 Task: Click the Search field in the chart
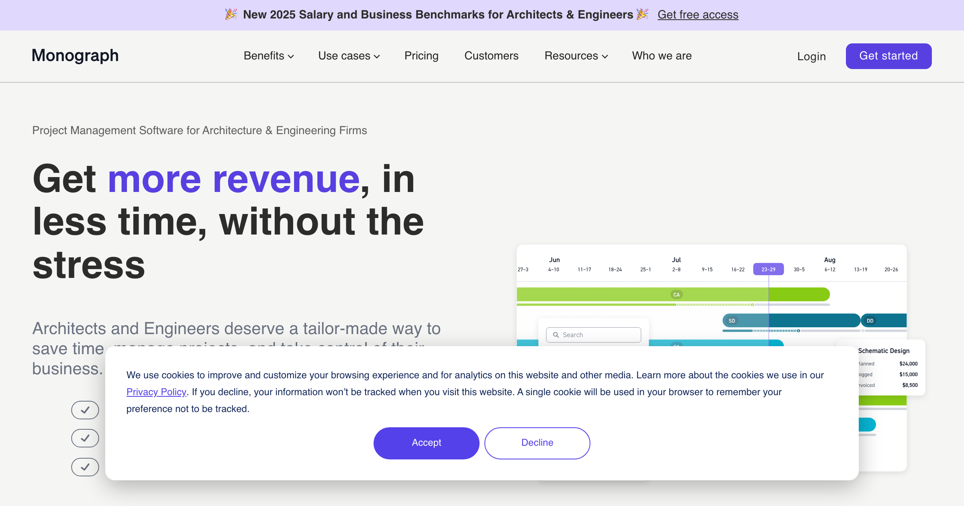(593, 335)
